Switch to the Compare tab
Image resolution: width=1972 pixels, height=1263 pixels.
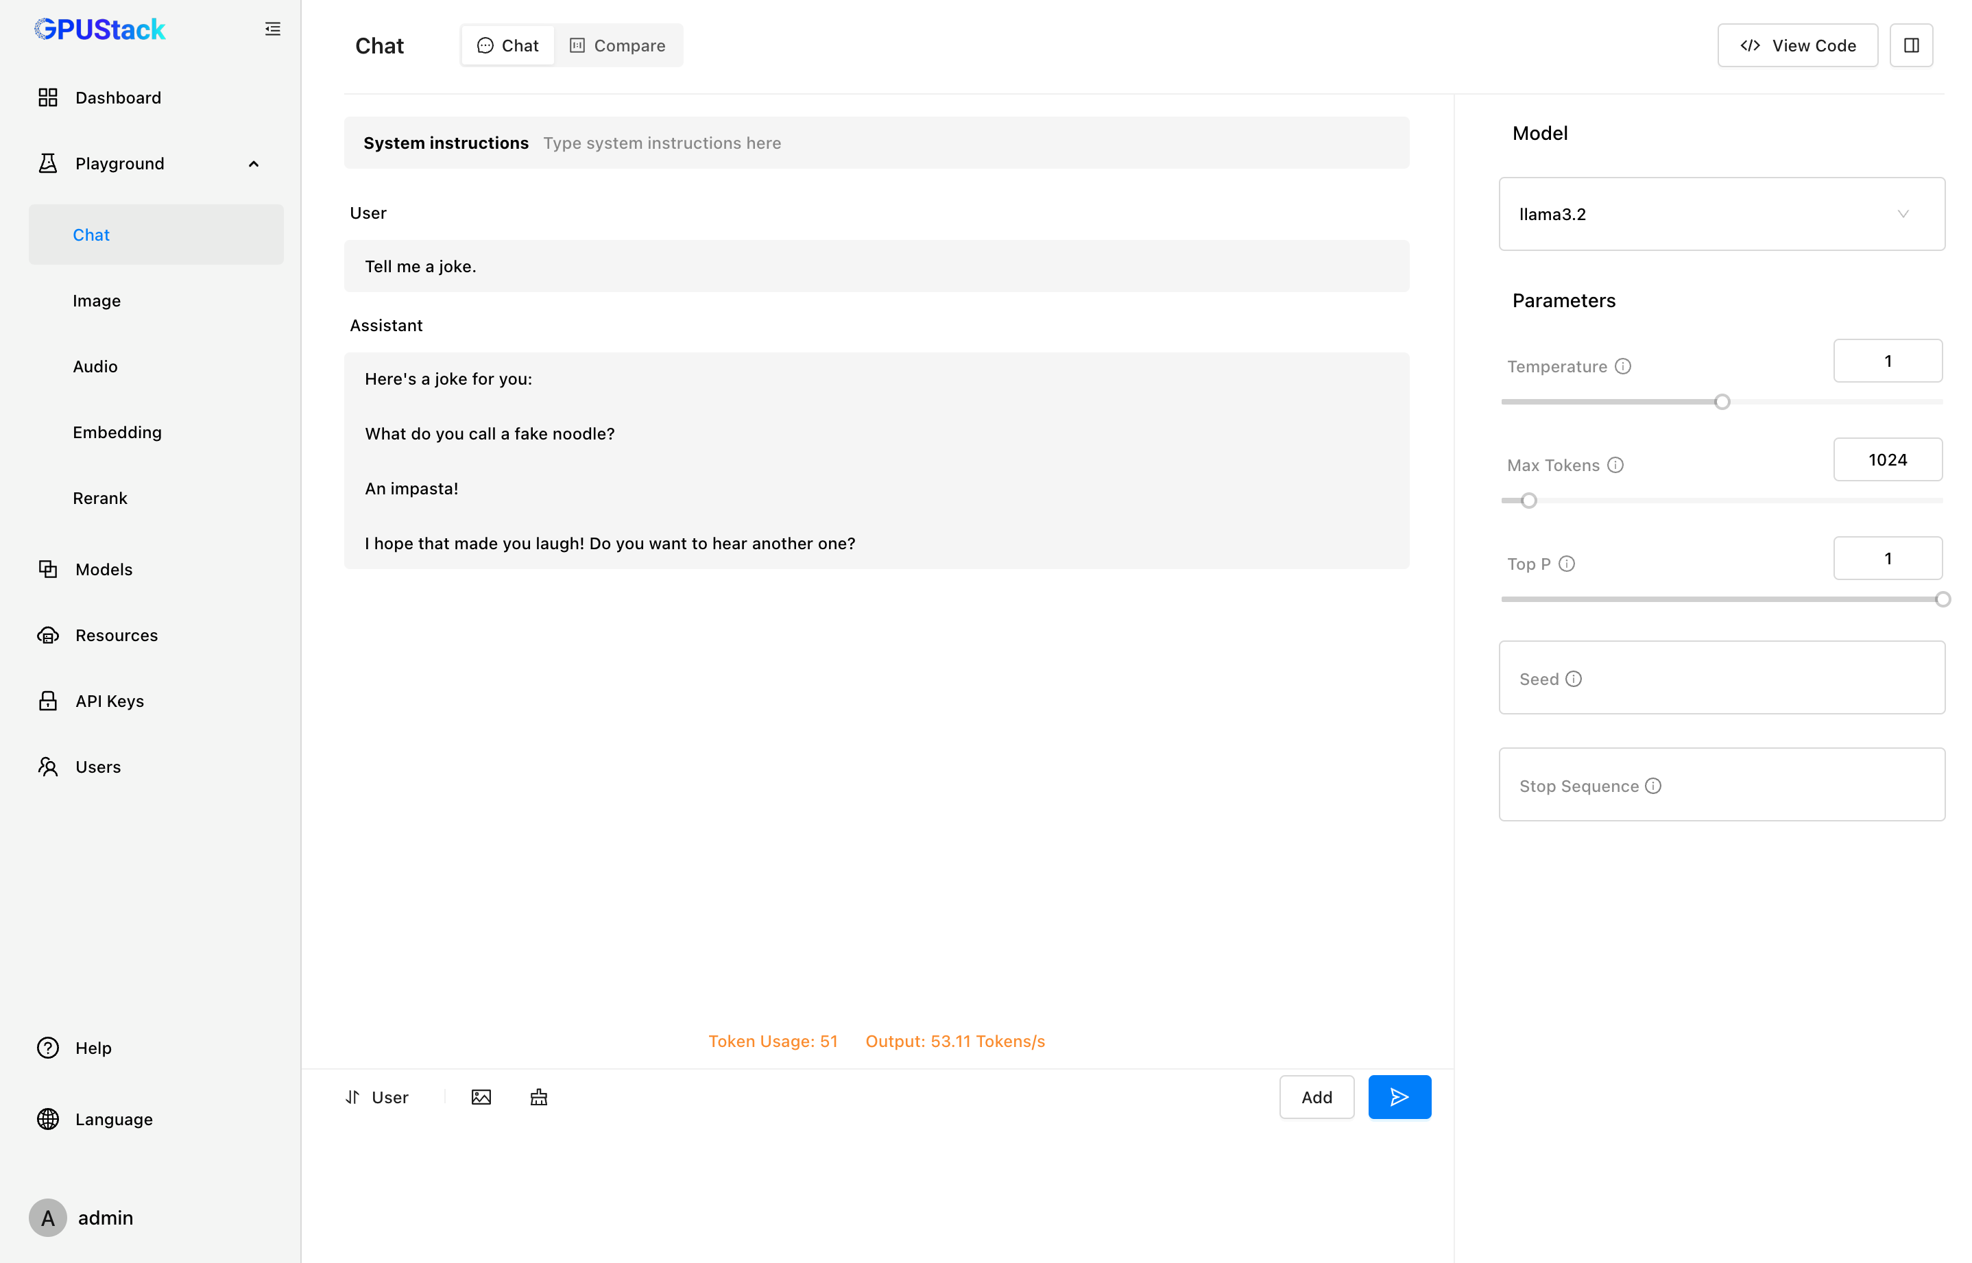click(x=617, y=46)
